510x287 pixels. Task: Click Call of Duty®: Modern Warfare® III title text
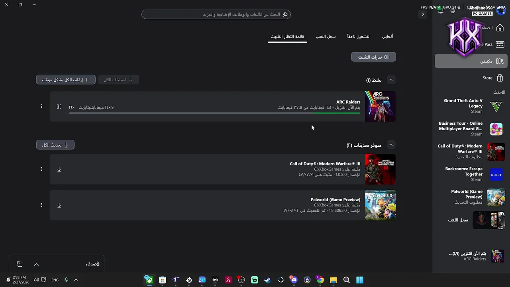[325, 164]
